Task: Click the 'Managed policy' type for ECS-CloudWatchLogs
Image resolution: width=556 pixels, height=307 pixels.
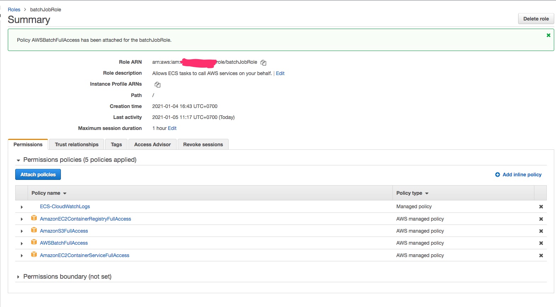Action: 414,206
